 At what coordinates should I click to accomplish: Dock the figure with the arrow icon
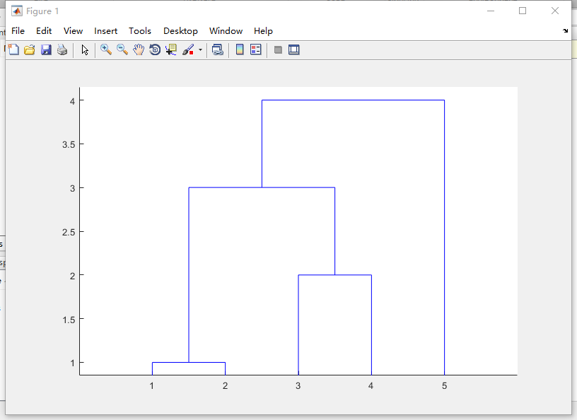coord(565,31)
